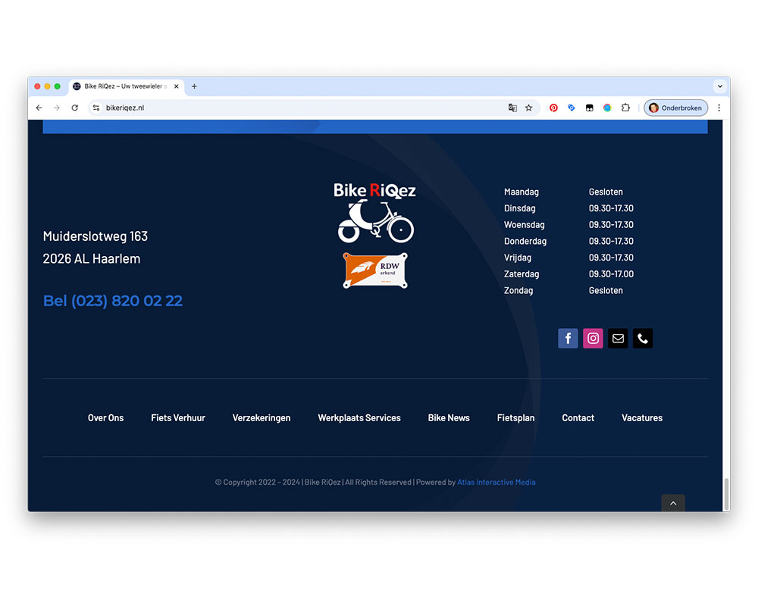Click the RDW erkend badge image

[x=375, y=270]
